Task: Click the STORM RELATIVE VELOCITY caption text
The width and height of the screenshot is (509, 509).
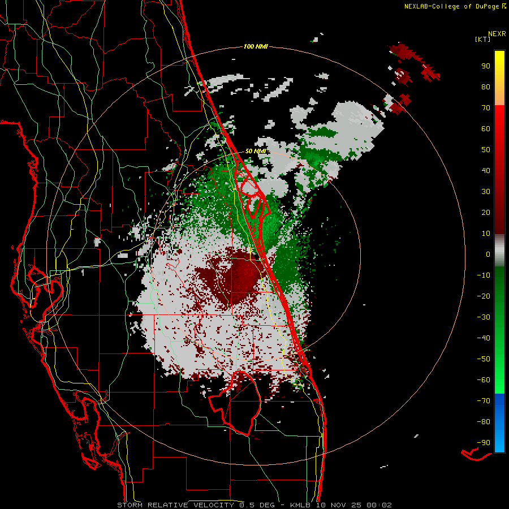Action: [x=175, y=505]
